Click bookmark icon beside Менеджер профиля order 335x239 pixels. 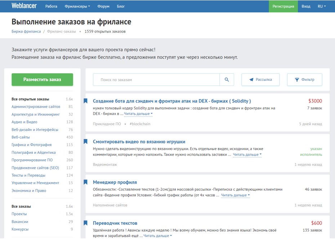tap(85, 182)
